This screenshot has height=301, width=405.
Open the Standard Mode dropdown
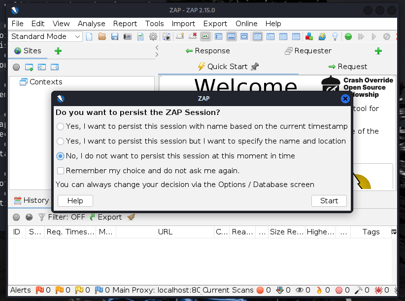[x=45, y=37]
